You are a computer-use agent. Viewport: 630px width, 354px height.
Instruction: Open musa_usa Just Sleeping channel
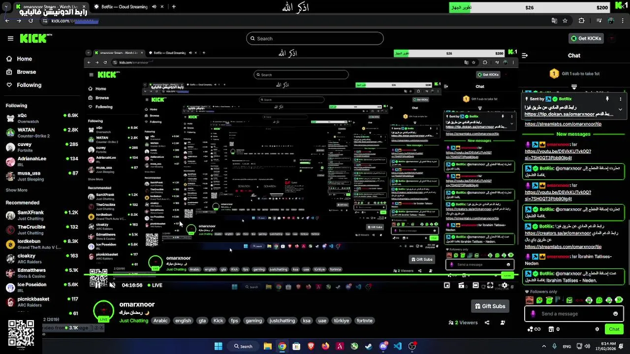click(42, 176)
